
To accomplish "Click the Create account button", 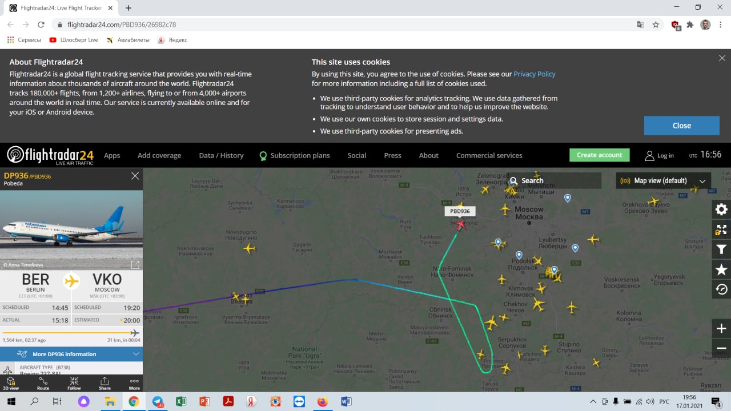I will tap(600, 155).
